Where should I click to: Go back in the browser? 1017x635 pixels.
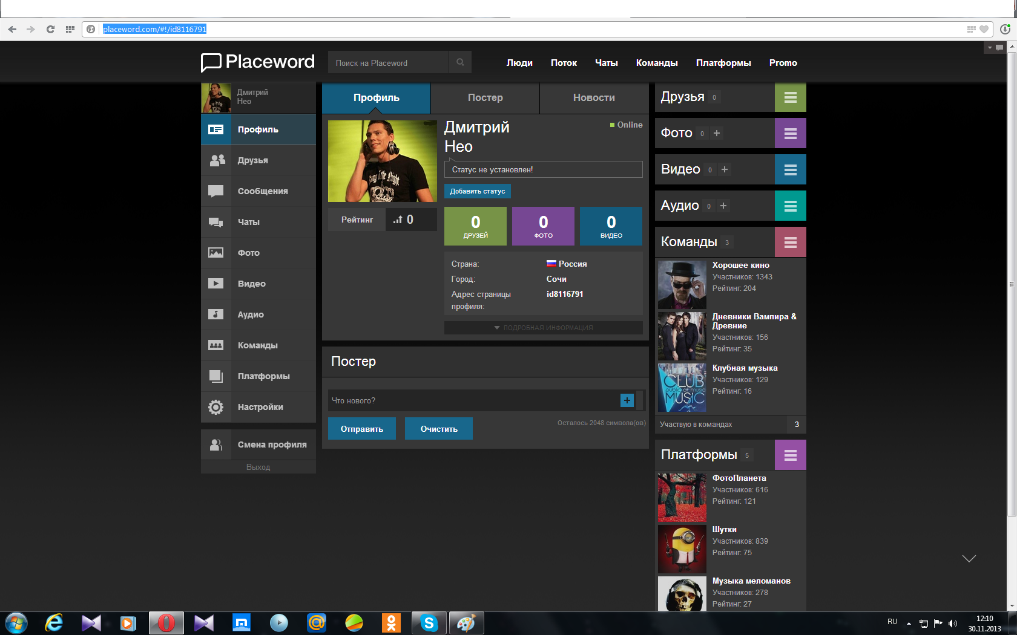pyautogui.click(x=12, y=29)
